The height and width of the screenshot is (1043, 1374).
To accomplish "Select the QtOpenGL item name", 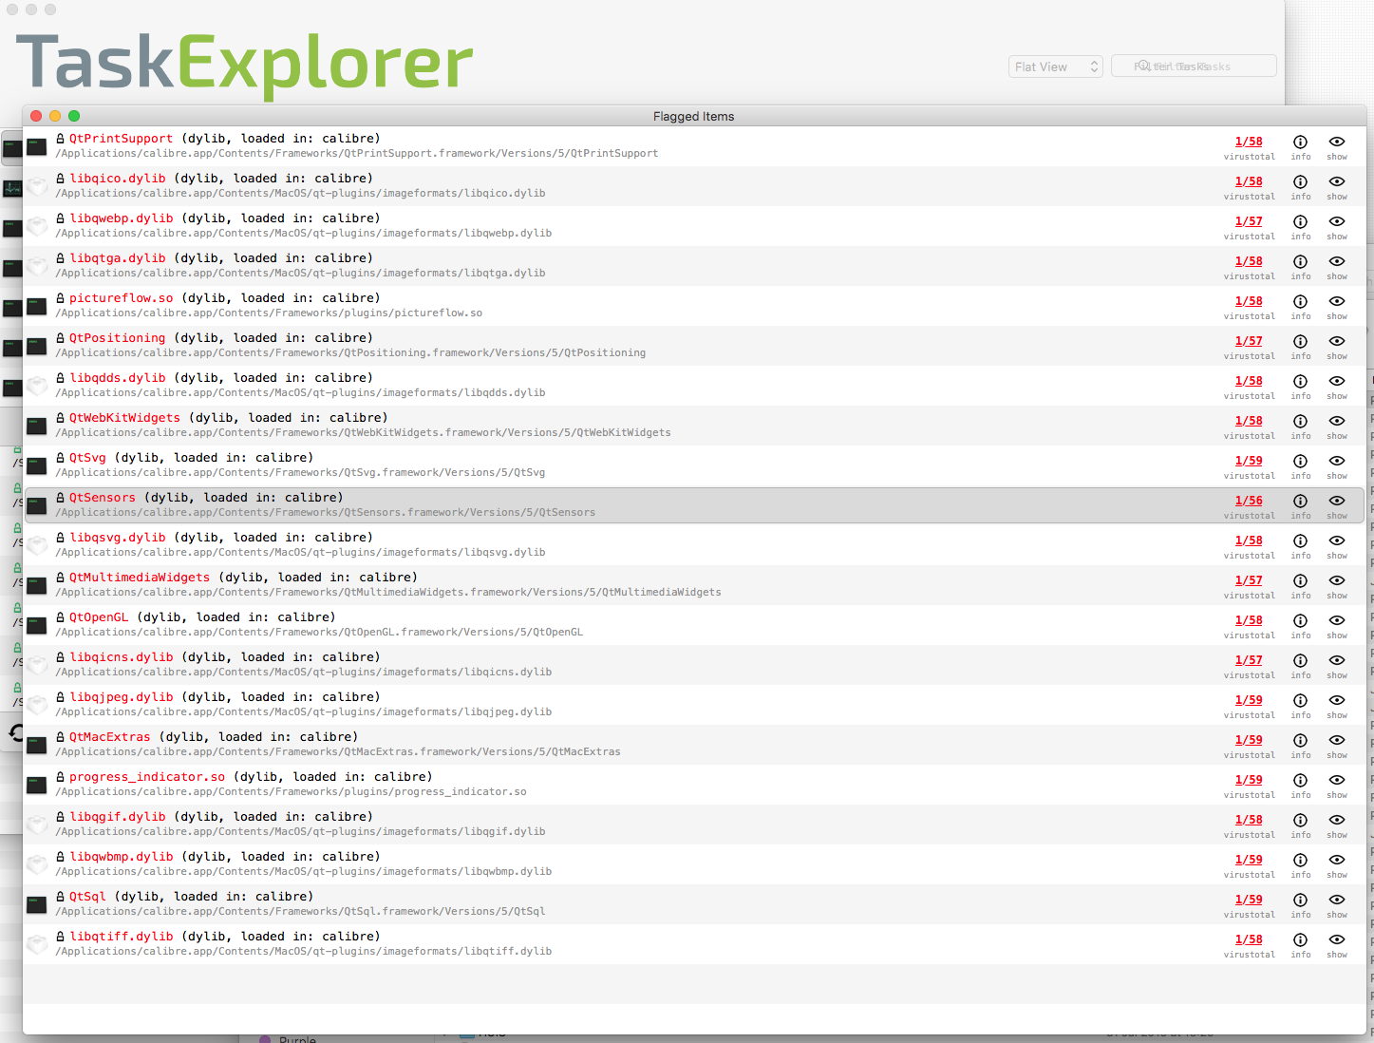I will (99, 617).
